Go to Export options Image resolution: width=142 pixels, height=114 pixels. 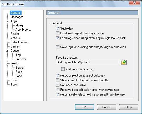coord(14,80)
